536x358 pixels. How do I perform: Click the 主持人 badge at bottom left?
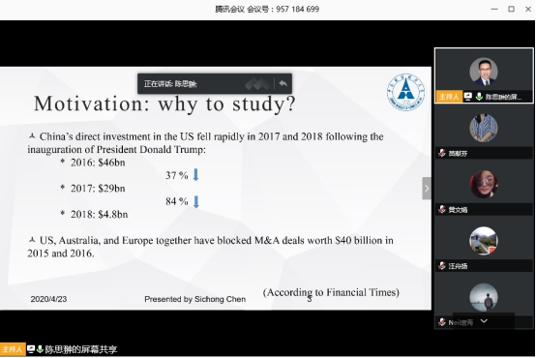point(13,349)
